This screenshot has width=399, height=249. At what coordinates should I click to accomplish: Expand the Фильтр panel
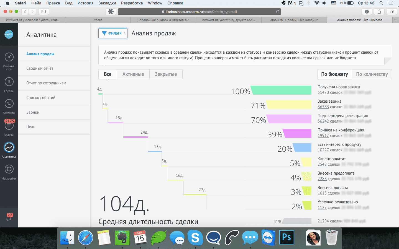click(x=113, y=33)
